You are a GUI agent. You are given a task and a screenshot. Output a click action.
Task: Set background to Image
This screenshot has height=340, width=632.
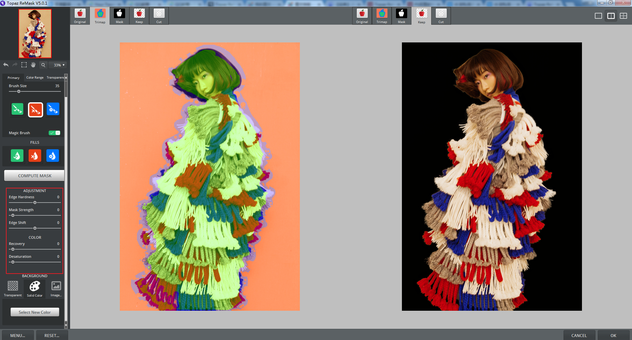click(56, 289)
